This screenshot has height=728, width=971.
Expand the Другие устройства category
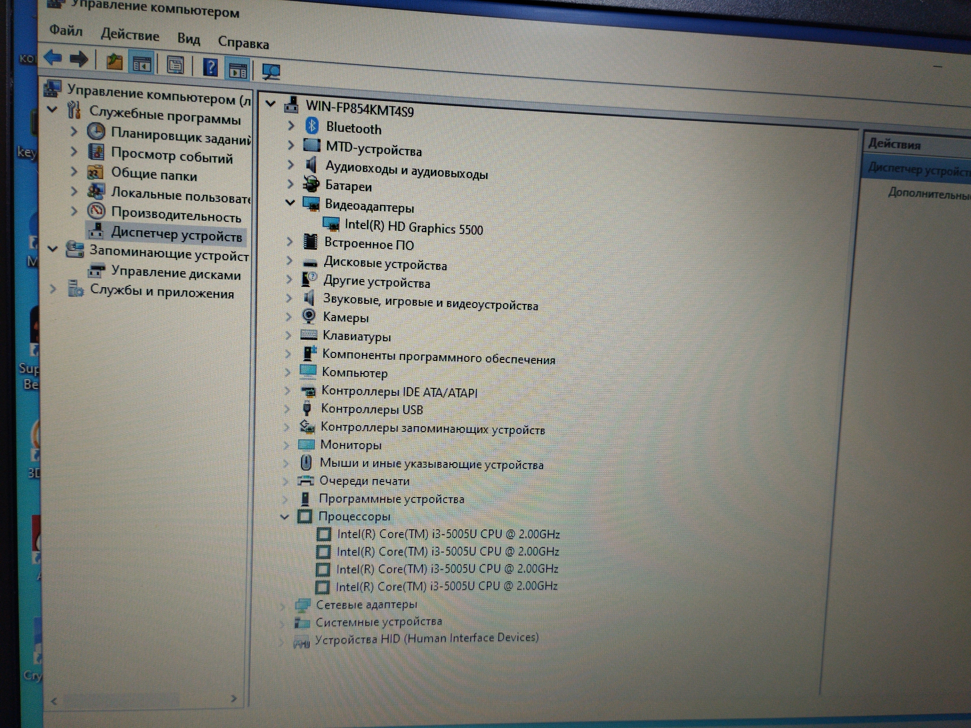click(289, 279)
